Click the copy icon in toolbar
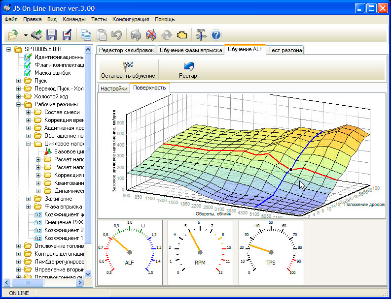The image size is (391, 299). pos(86,35)
